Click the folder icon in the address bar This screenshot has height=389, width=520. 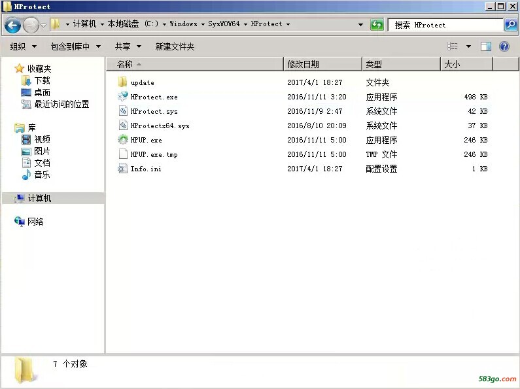coord(56,24)
